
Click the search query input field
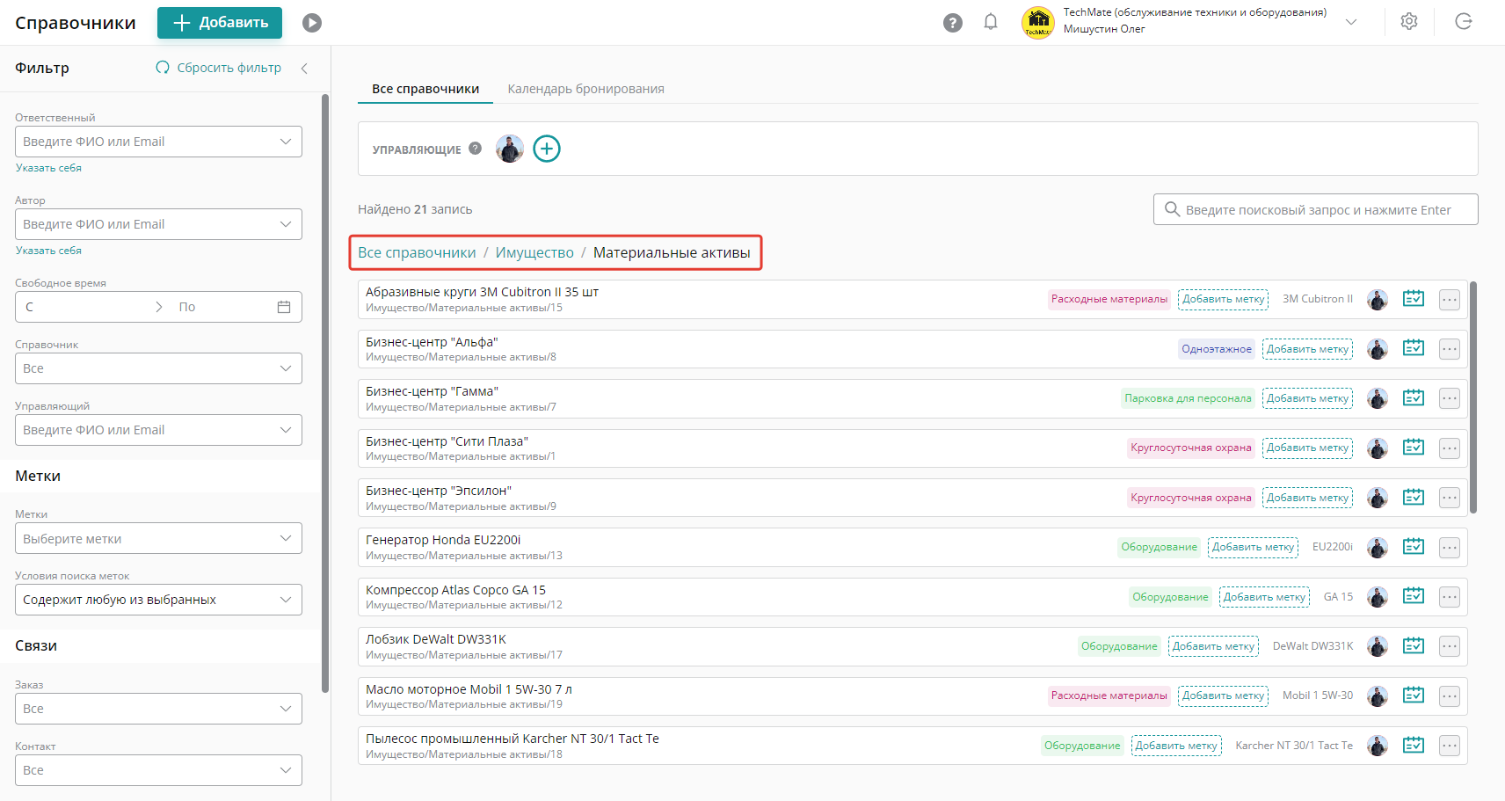click(1316, 209)
